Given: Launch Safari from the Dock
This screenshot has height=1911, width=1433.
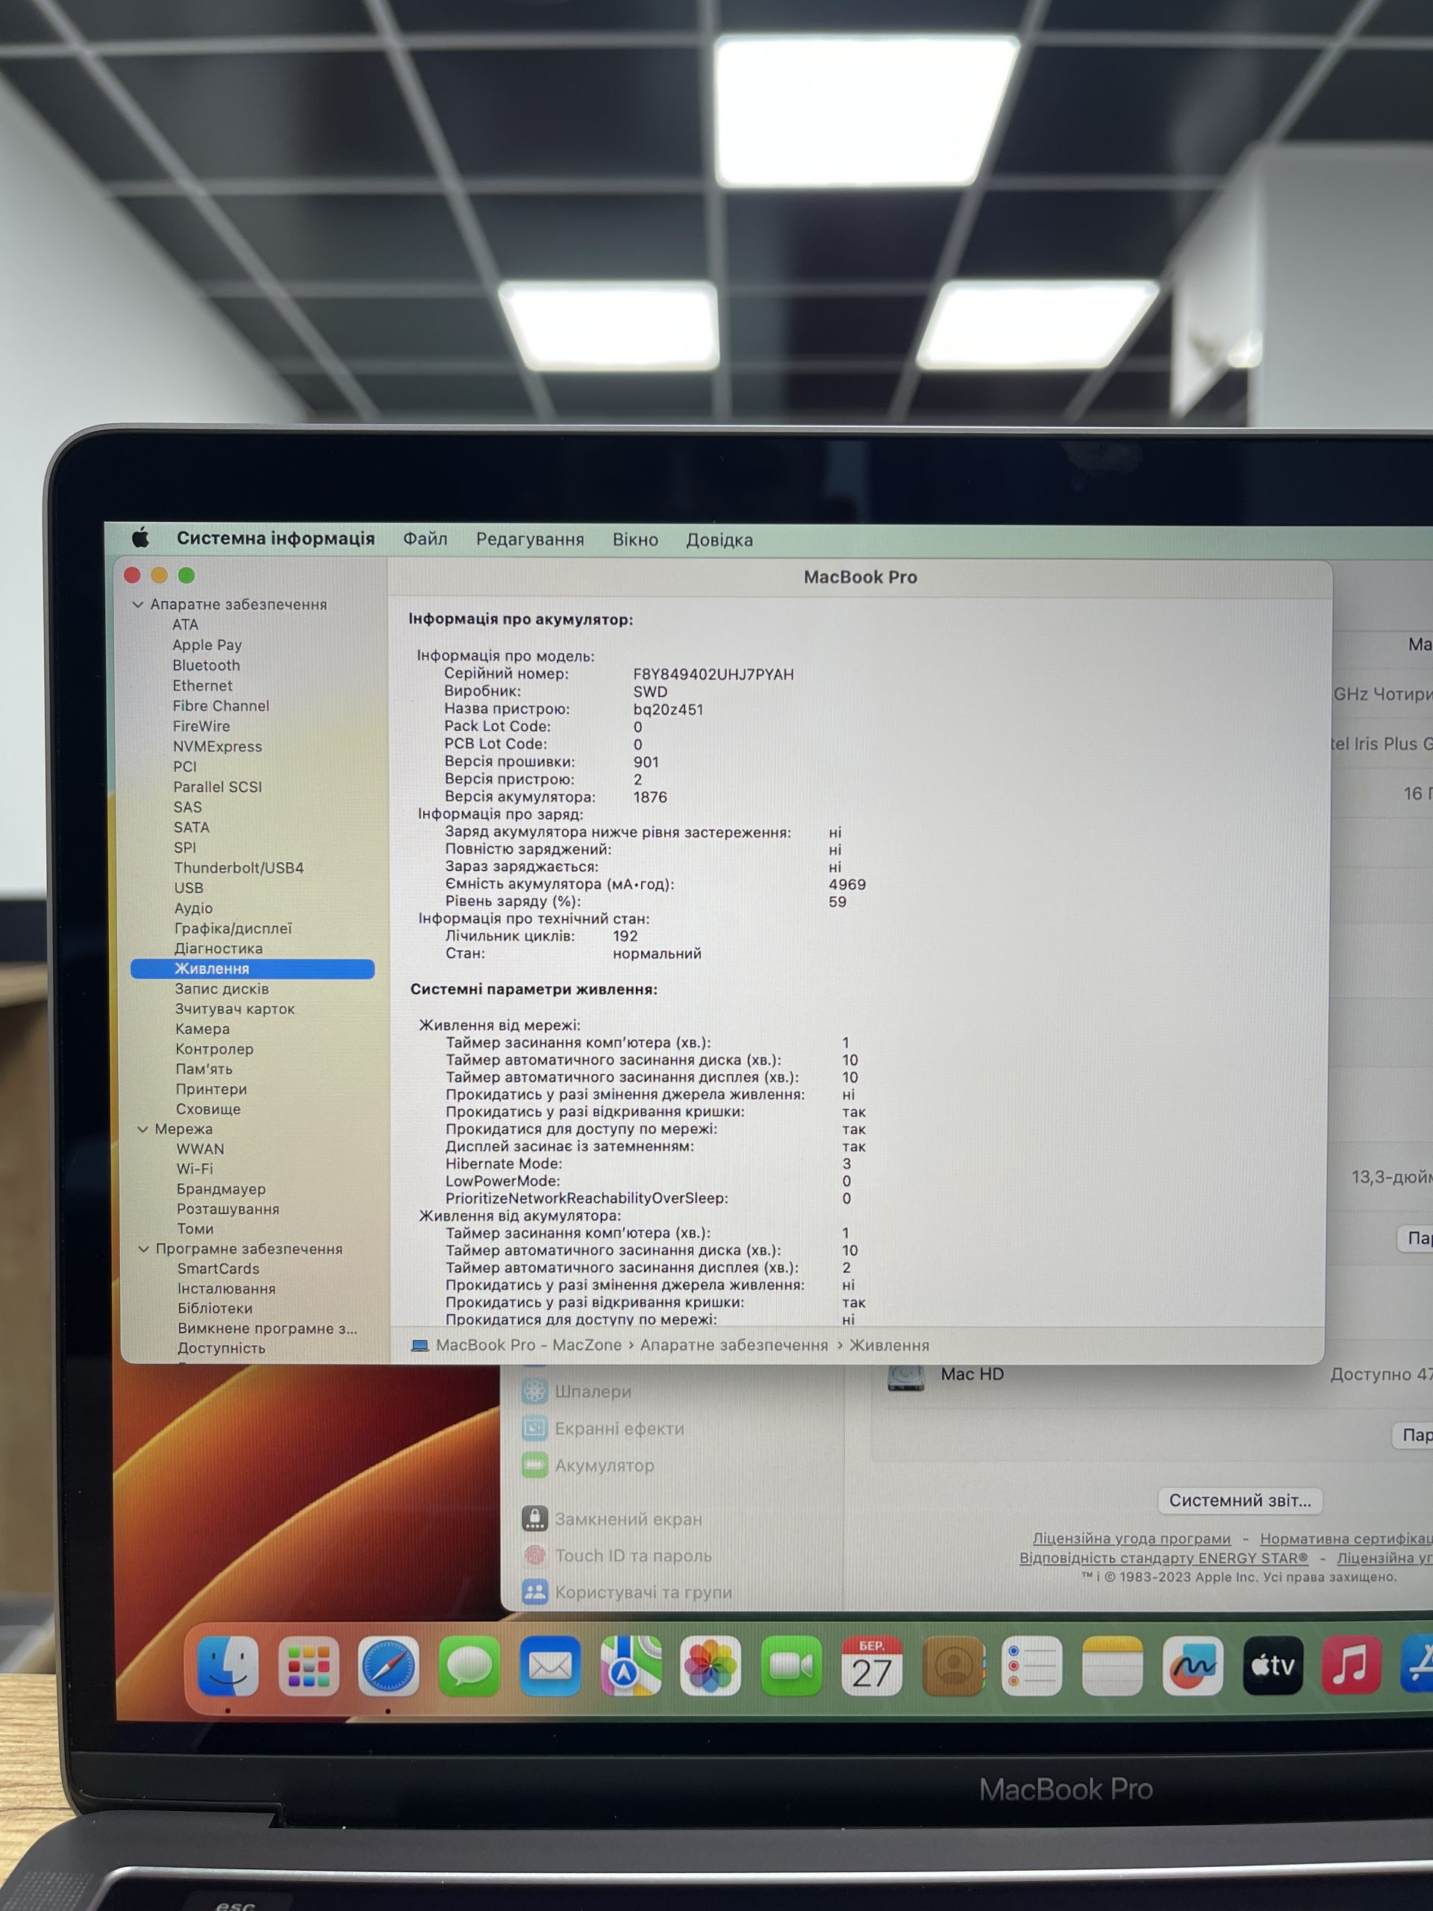Looking at the screenshot, I should (x=389, y=1665).
